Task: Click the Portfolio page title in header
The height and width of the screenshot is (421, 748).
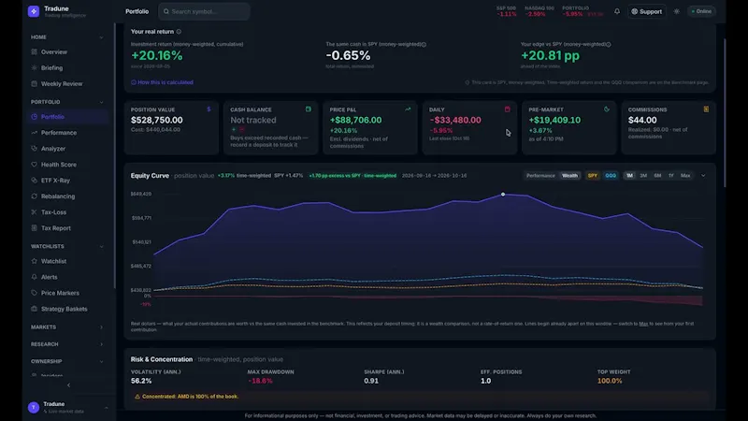Action: [x=137, y=11]
